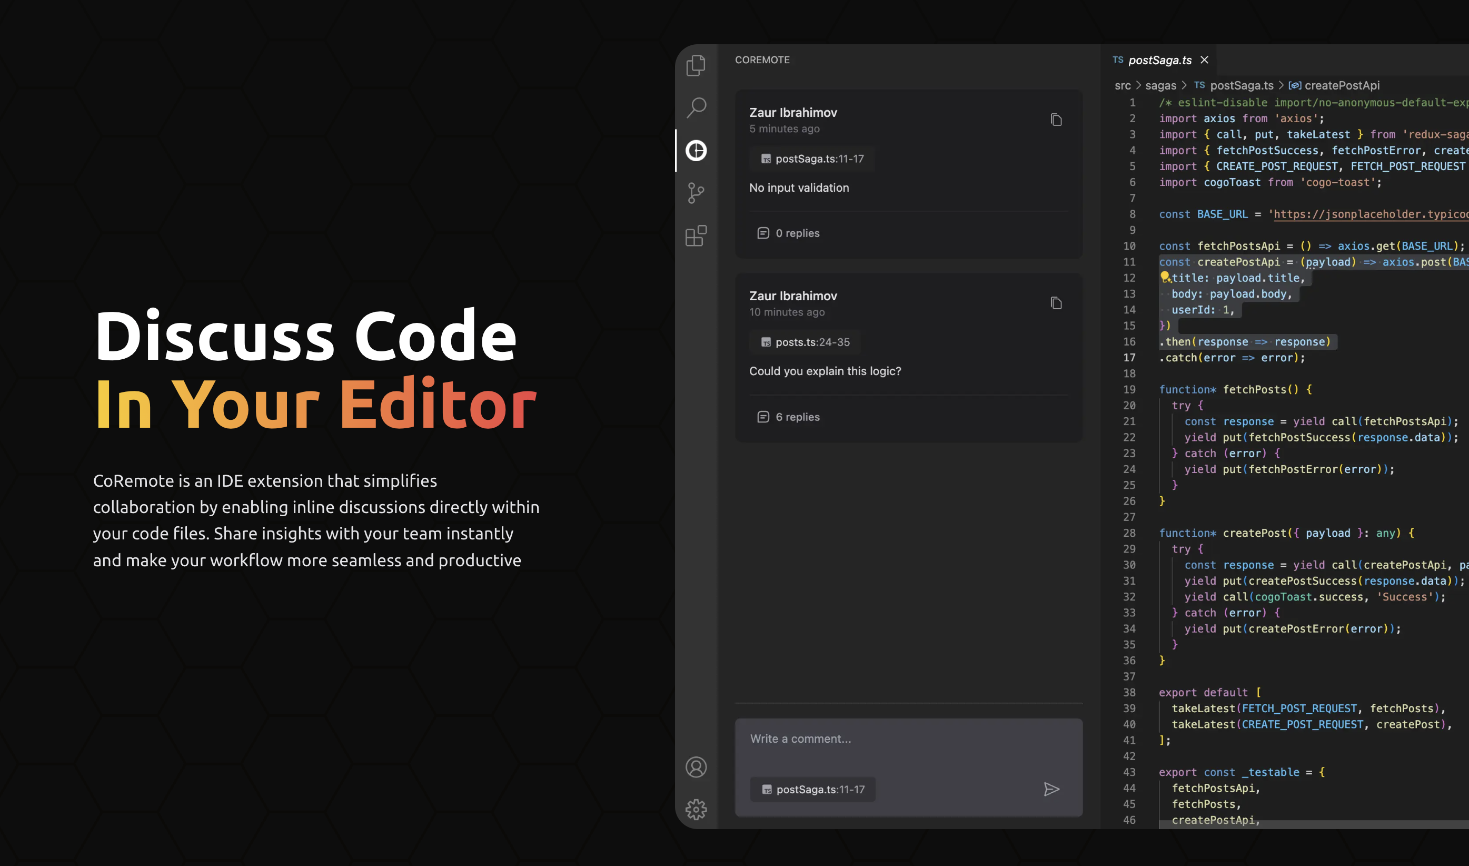Screen dimensions: 1469x866
Task: Click 'fetchPosts' function name on line 19
Action: pyautogui.click(x=1254, y=389)
